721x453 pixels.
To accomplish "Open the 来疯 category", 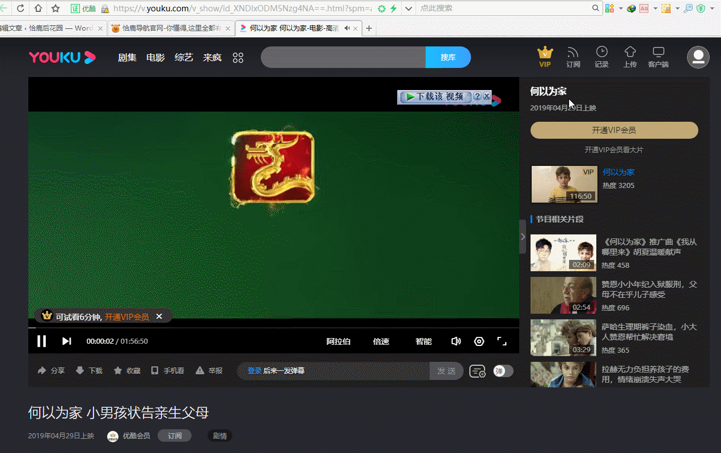I will pyautogui.click(x=212, y=57).
